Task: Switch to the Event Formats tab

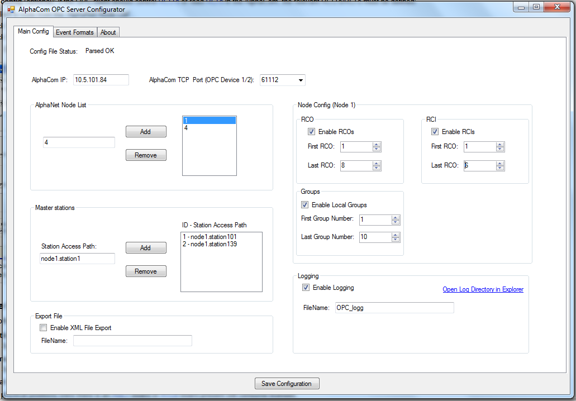Action: [74, 32]
